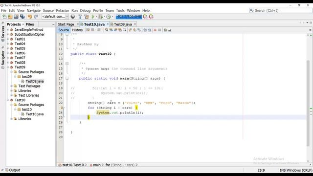This screenshot has height=176, width=313.
Task: Toggle Bookmark editor toolbar icon
Action: coord(139,30)
